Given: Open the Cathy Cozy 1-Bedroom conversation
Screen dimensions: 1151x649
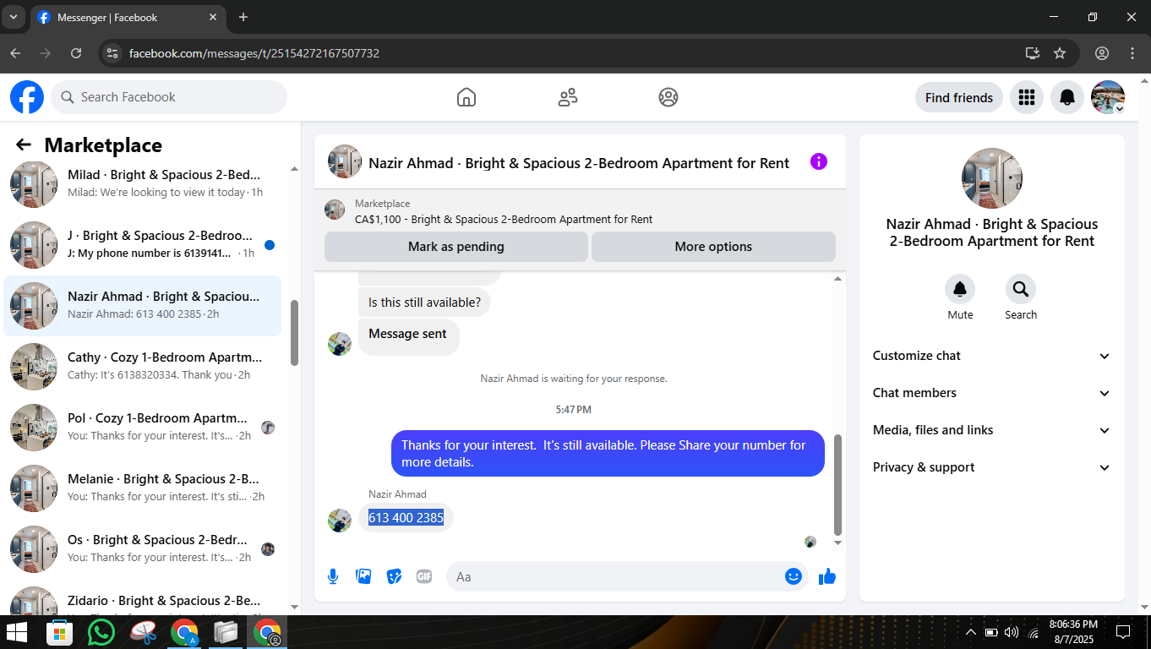Looking at the screenshot, I should click(x=143, y=367).
